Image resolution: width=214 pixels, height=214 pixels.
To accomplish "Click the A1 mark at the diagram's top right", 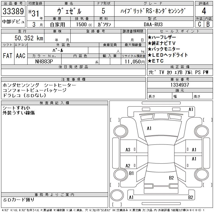I will tap(191, 109).
